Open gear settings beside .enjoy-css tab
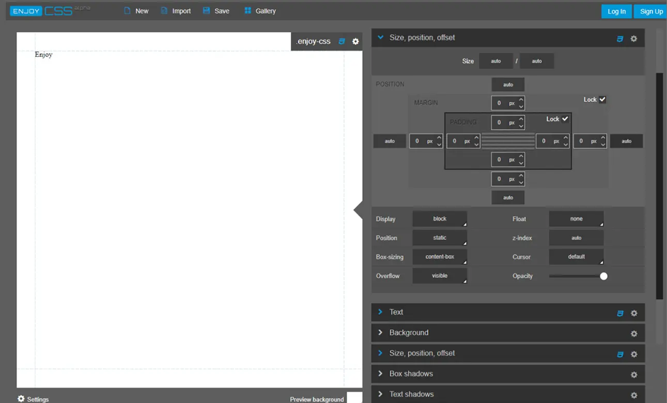Image resolution: width=667 pixels, height=403 pixels. pyautogui.click(x=355, y=41)
